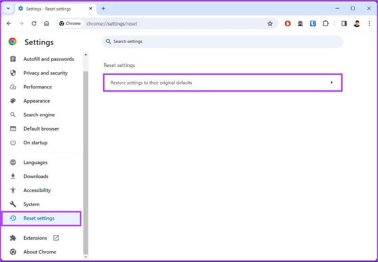The image size is (378, 262).
Task: Open Performance settings
Action: [x=42, y=87]
